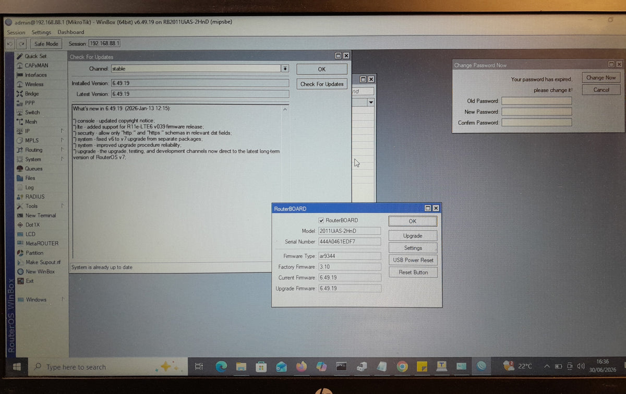Image resolution: width=626 pixels, height=394 pixels.
Task: Click the Windows taskbar search box
Action: click(108, 367)
